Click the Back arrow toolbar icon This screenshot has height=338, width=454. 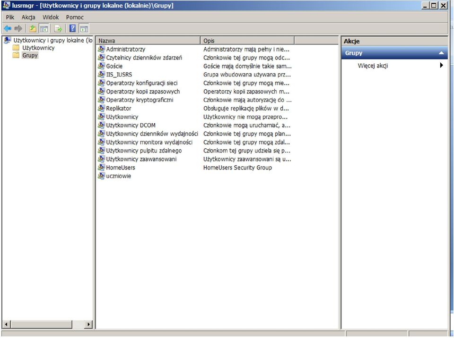point(8,28)
